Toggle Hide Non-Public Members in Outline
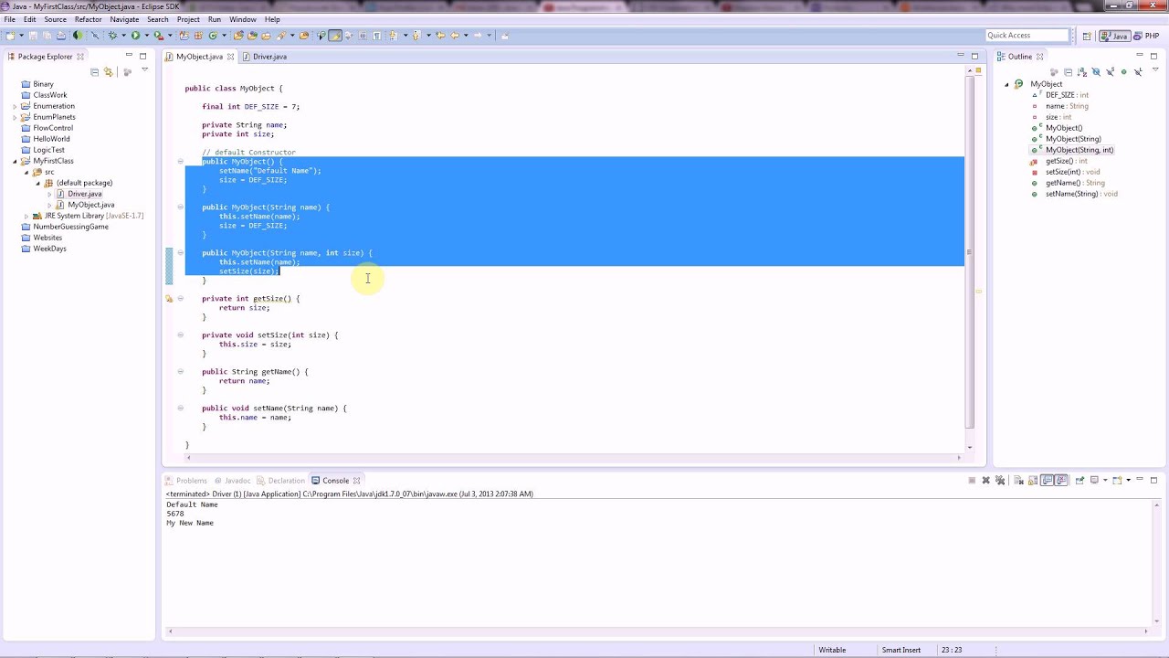Screen dimensions: 1169x658 pyautogui.click(x=1123, y=72)
